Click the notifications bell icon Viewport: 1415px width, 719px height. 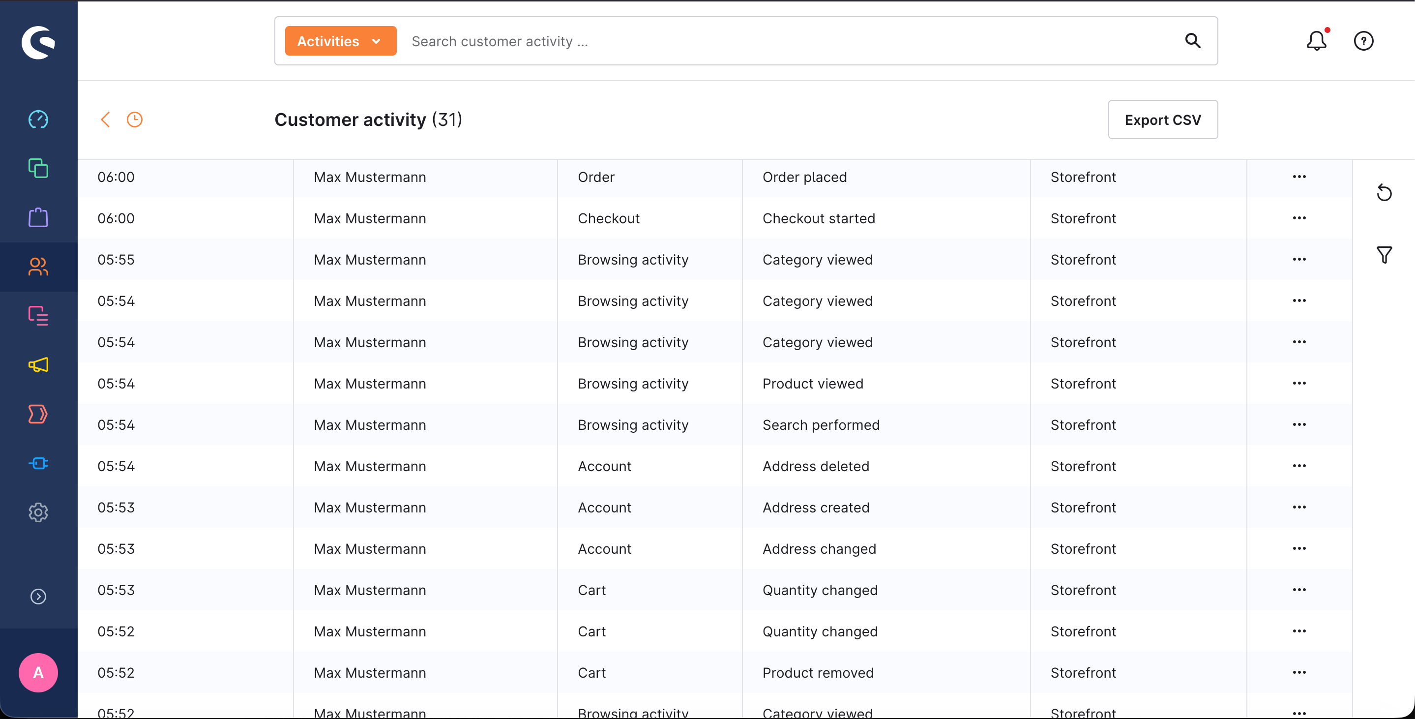coord(1316,41)
